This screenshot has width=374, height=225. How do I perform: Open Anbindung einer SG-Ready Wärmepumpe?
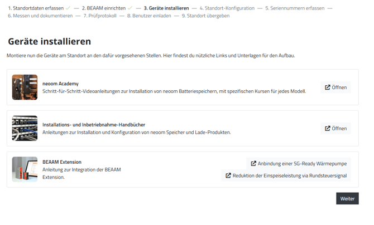299,164
